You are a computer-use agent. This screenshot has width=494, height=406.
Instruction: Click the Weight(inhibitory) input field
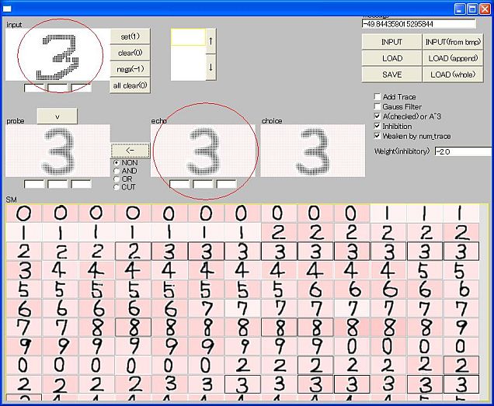(x=462, y=151)
